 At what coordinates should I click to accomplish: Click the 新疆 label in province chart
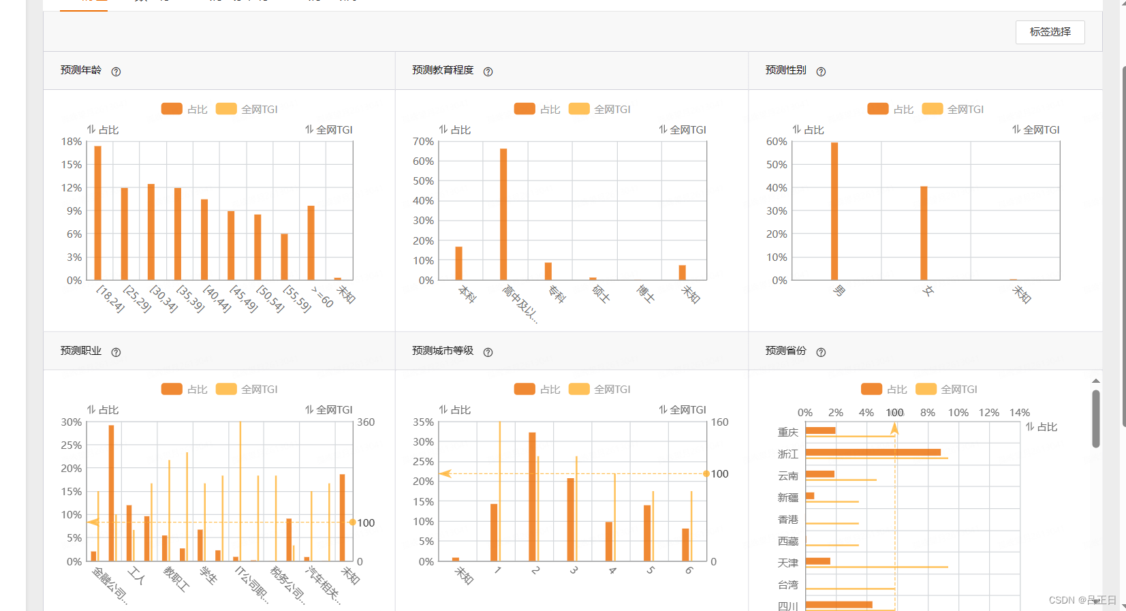click(x=788, y=497)
